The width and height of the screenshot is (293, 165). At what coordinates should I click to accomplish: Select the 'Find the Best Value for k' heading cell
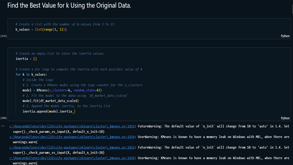(x=69, y=6)
